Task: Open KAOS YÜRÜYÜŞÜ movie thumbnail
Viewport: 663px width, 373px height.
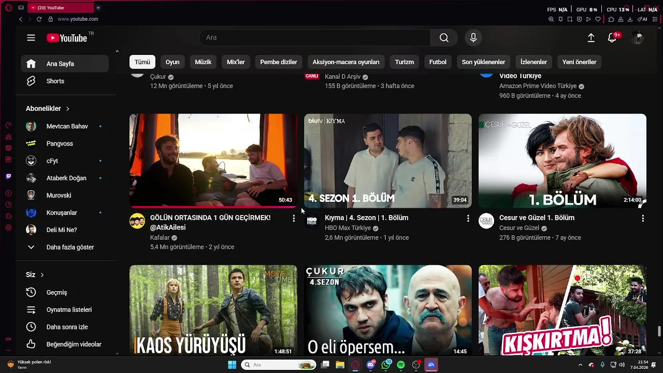Action: pyautogui.click(x=213, y=311)
